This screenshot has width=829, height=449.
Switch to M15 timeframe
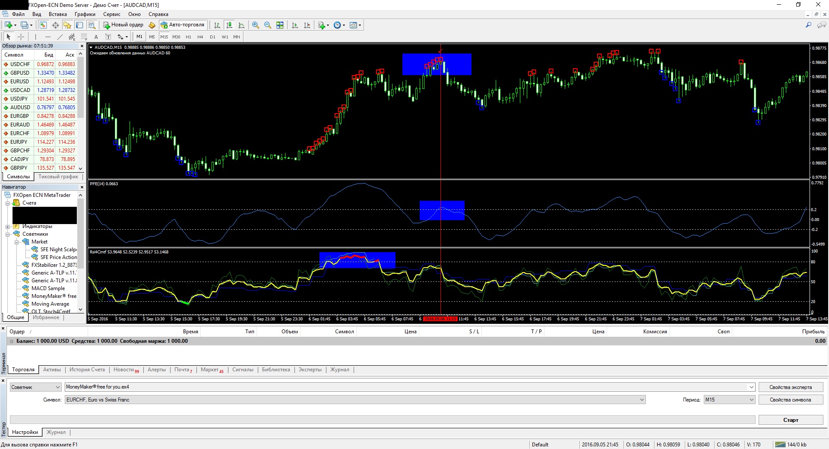(164, 37)
